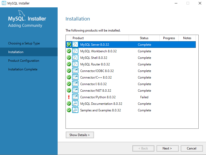
Task: Select the MySQL Shell 8.0.32 row text
Action: [94, 58]
